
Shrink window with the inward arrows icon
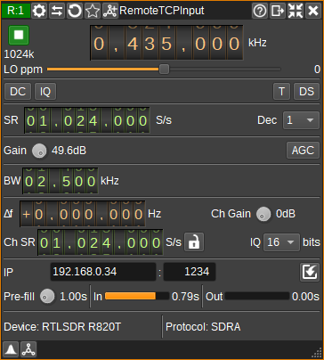[x=296, y=11]
